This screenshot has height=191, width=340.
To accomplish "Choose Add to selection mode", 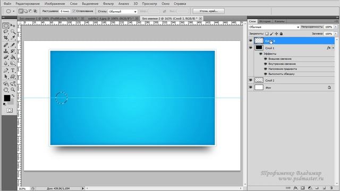I will pos(25,11).
